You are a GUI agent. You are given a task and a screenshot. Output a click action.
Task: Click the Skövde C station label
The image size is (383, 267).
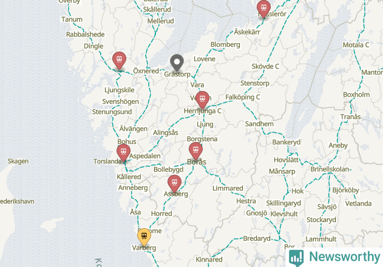pyautogui.click(x=265, y=66)
